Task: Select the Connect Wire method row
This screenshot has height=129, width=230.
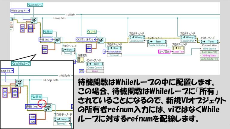Action: point(209,45)
